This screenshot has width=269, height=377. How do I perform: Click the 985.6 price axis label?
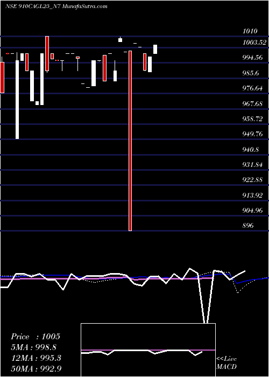tap(251, 73)
